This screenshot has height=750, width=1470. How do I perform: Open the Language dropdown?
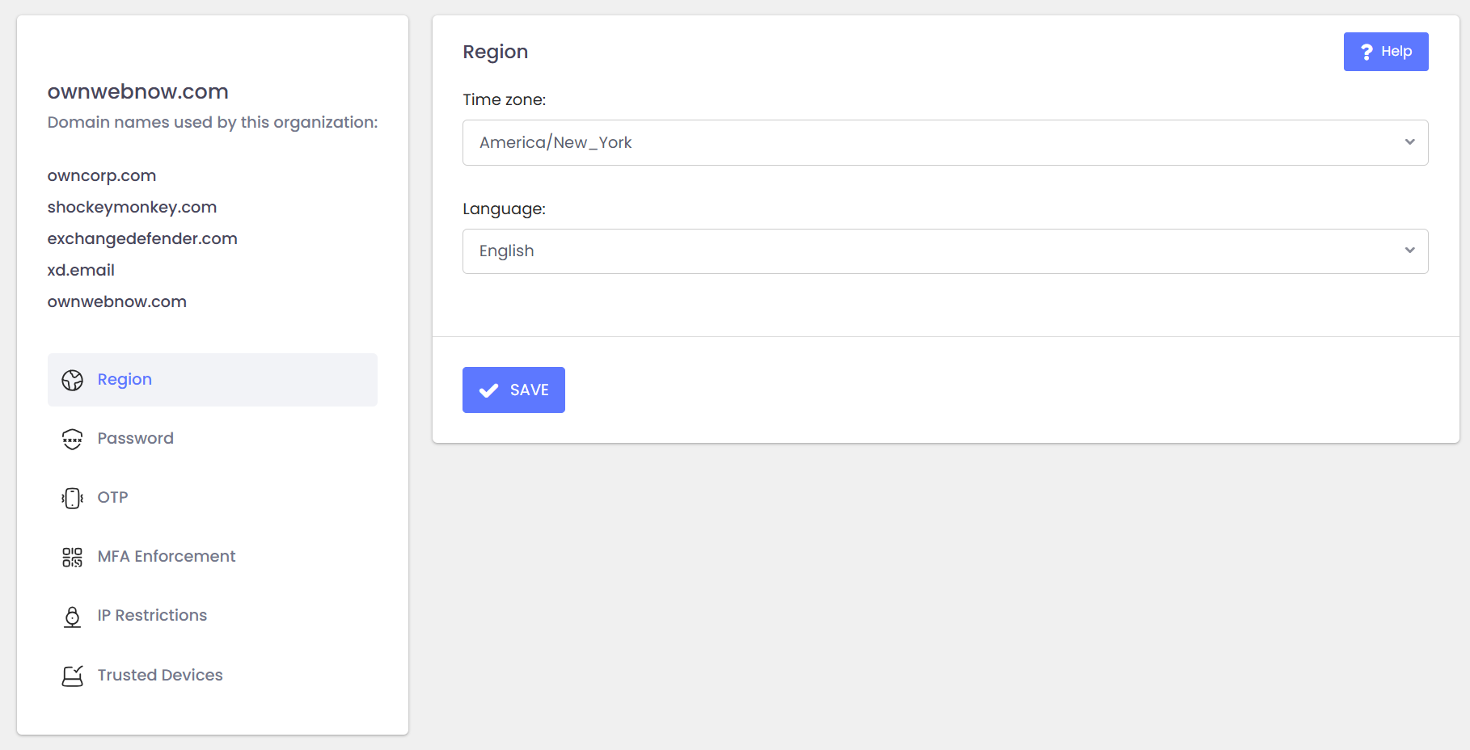tap(944, 251)
